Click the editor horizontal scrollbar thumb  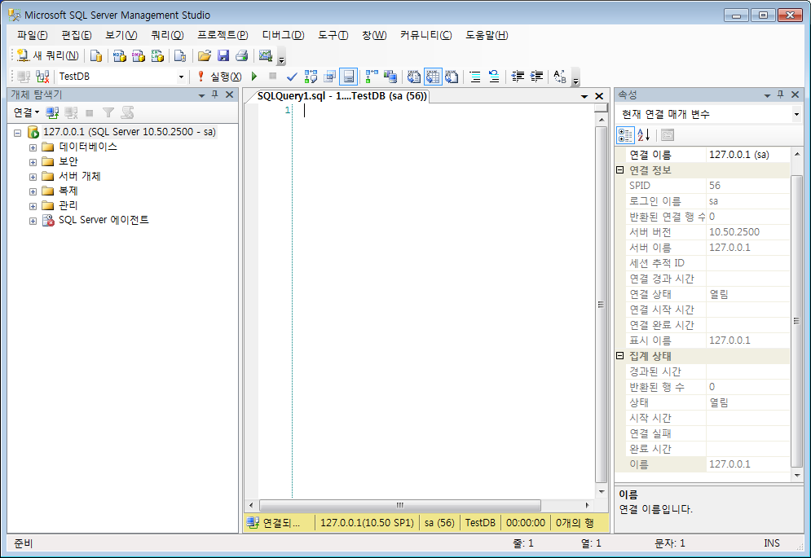[400, 505]
